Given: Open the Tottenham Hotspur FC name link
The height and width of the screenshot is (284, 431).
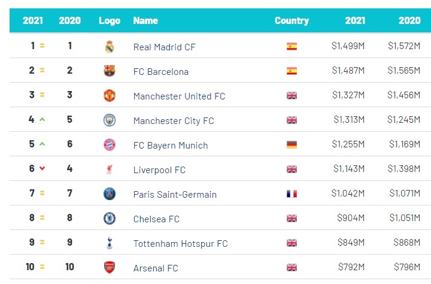Looking at the screenshot, I should 180,243.
